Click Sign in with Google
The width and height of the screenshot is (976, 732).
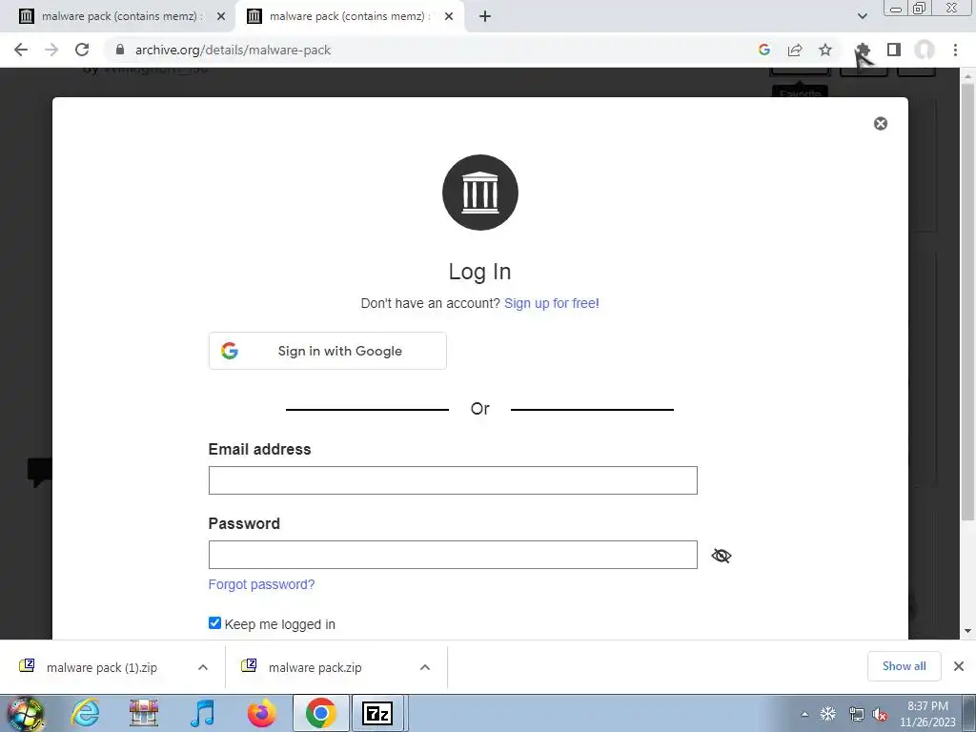click(x=328, y=351)
